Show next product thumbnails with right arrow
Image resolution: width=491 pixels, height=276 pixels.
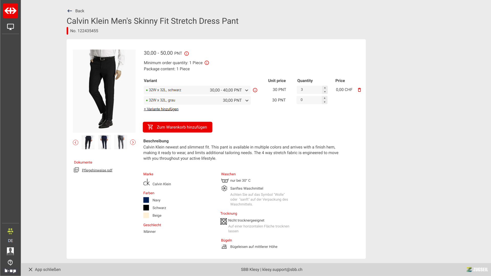pos(133,142)
